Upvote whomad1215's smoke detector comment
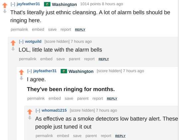181x140 pixels. (x=30, y=111)
